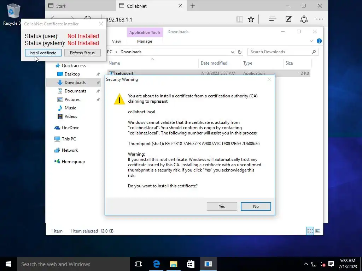Select Documents in navigation pane
Image resolution: width=362 pixels, height=271 pixels.
[x=75, y=91]
